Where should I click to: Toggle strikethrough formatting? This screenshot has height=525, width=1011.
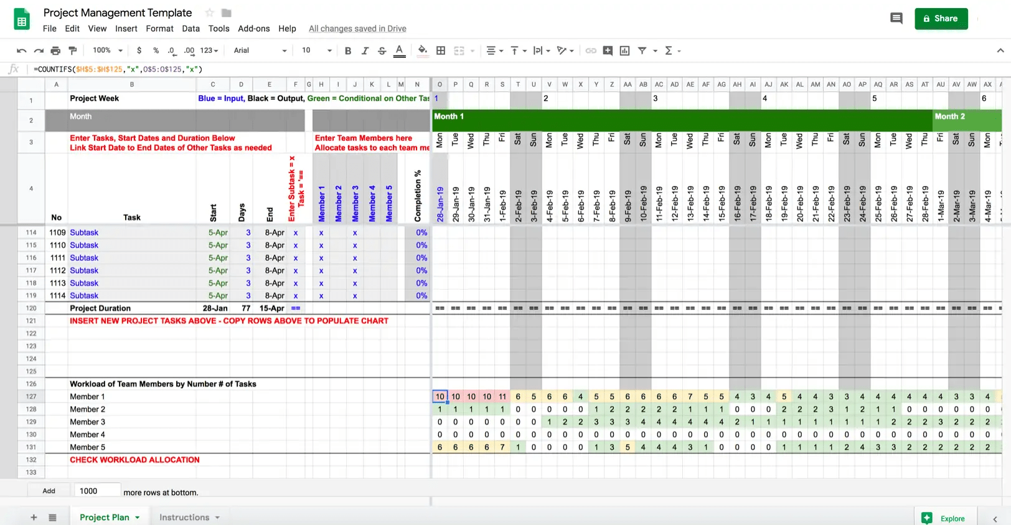(x=382, y=50)
